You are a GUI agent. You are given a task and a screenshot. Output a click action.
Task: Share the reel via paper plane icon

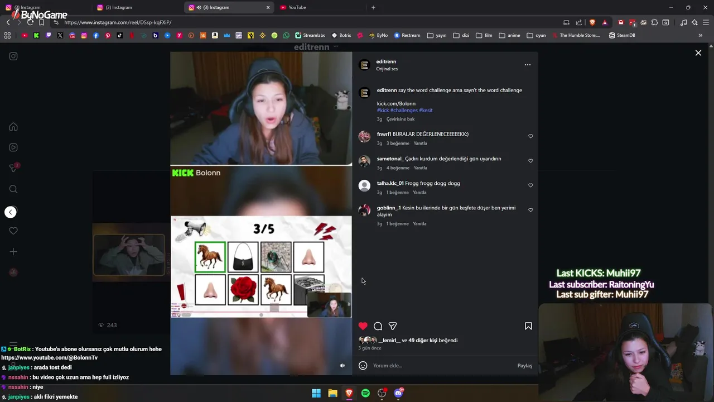[x=393, y=326]
